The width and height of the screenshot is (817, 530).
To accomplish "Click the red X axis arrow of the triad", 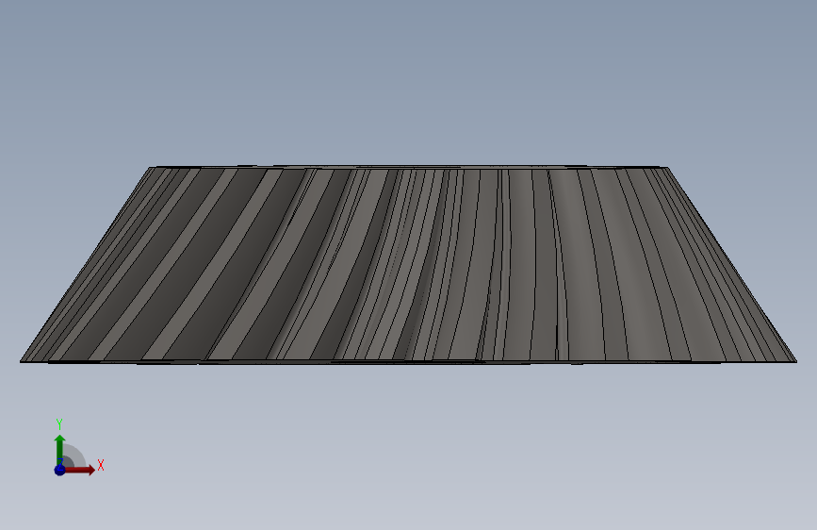I will [79, 470].
